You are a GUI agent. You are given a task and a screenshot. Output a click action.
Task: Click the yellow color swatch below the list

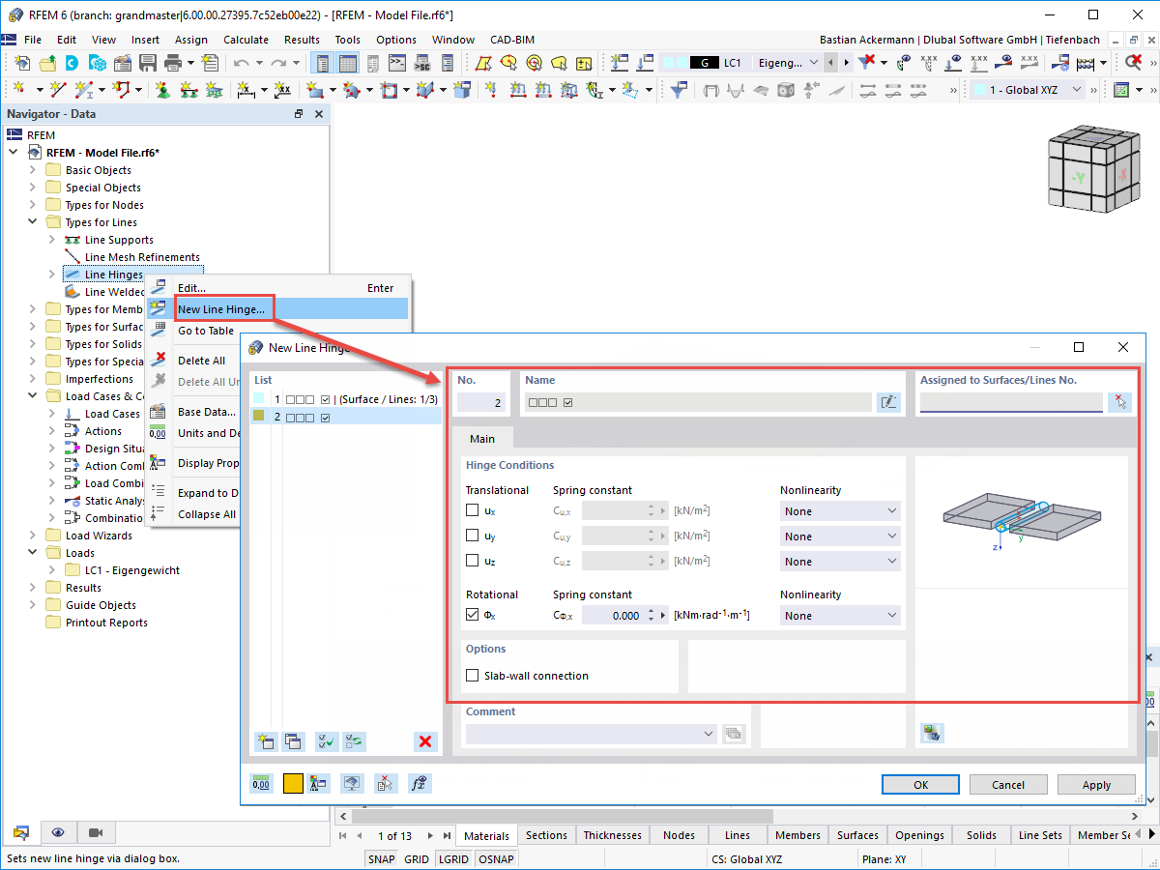(x=292, y=783)
